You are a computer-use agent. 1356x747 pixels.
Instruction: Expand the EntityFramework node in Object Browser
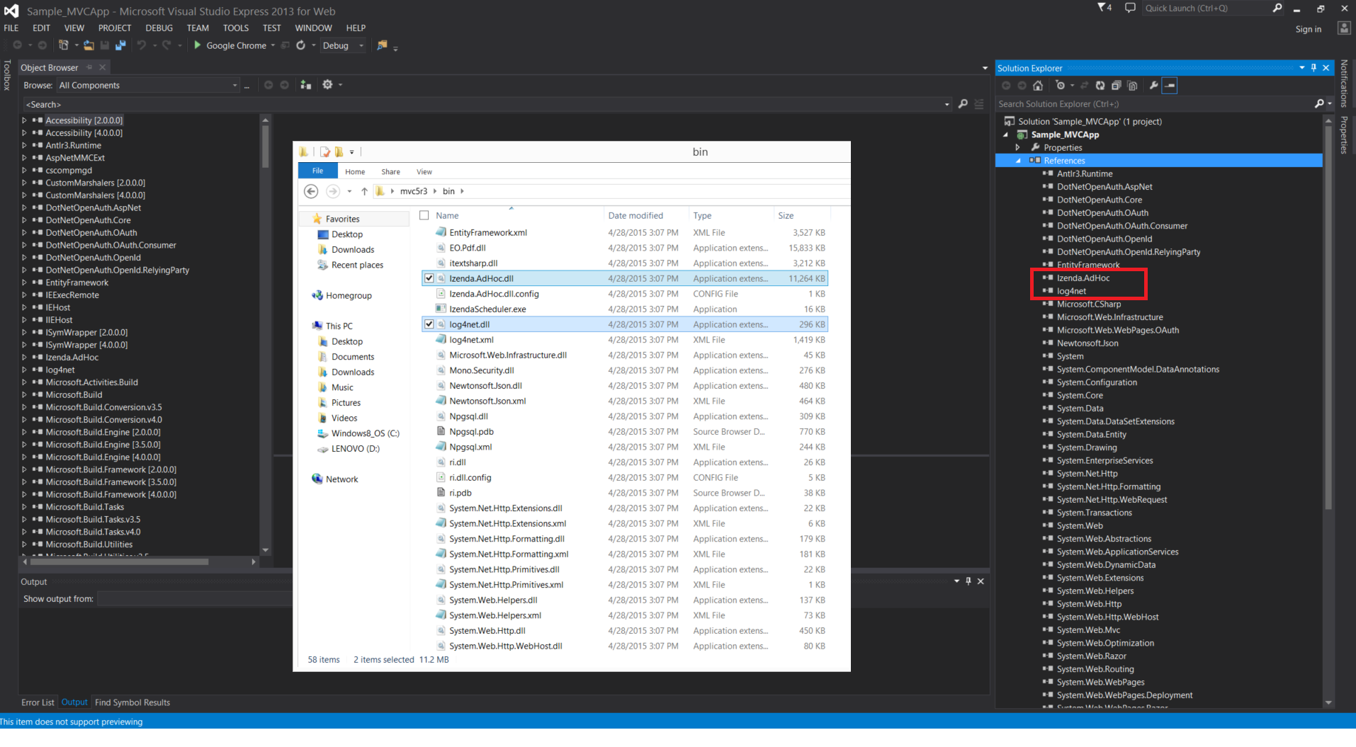point(24,283)
